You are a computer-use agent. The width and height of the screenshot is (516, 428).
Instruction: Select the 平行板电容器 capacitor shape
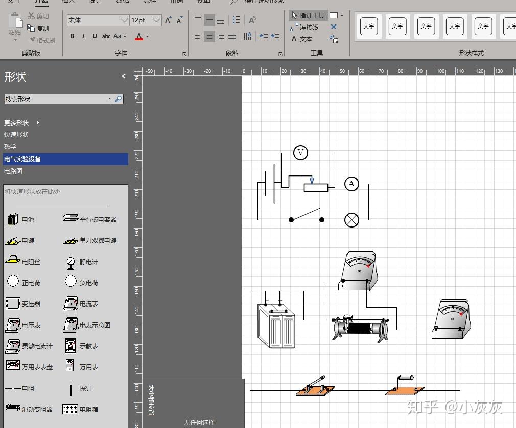(x=89, y=219)
